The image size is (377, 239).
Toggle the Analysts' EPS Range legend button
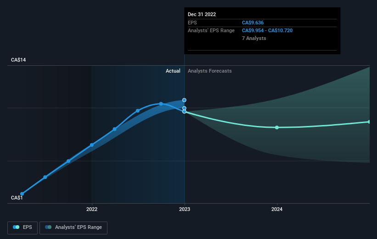(x=73, y=228)
